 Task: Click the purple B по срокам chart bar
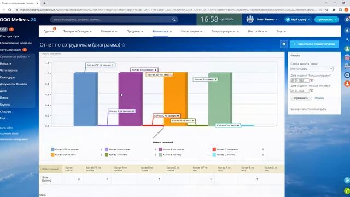point(130,99)
